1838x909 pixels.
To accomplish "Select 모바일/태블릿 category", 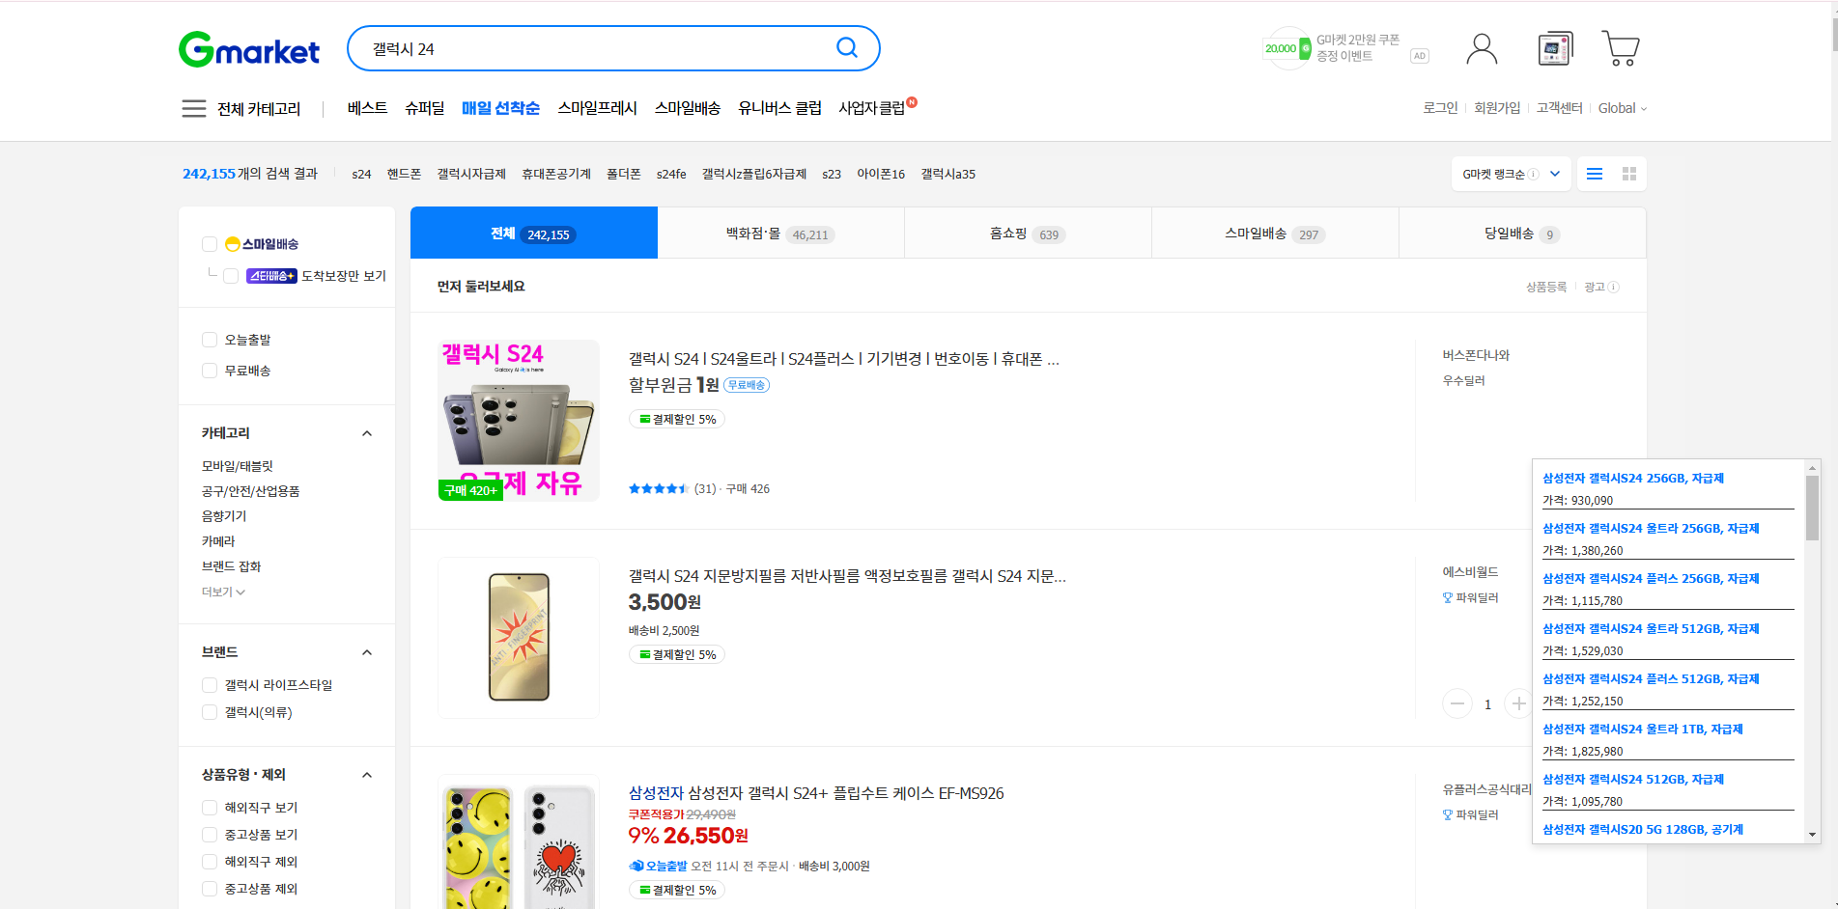I will [x=238, y=466].
